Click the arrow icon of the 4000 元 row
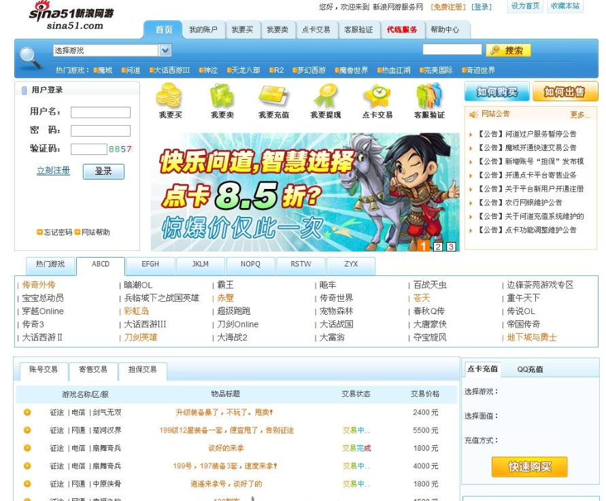Screen dimensions: 606x501 click(27, 466)
